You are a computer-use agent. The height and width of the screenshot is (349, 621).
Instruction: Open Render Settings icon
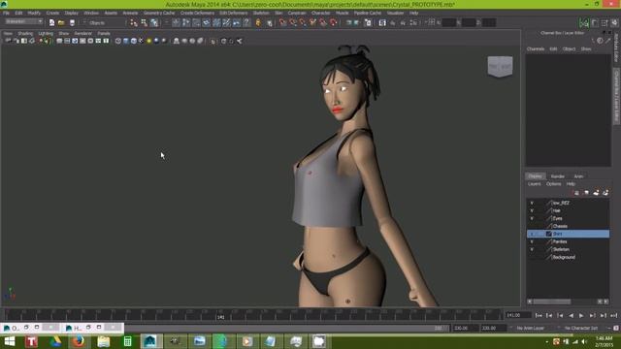point(413,23)
